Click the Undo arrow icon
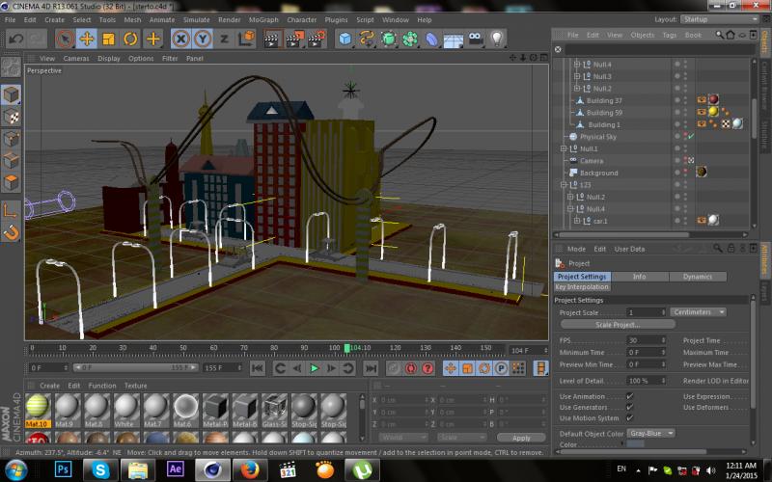 pyautogui.click(x=16, y=40)
